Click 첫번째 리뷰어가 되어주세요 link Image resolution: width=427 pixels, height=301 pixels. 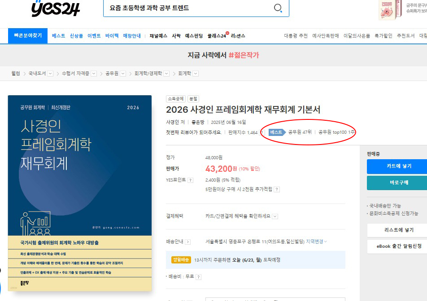click(x=194, y=132)
